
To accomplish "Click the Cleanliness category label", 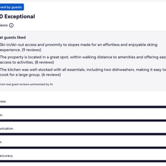I will [x=3, y=101].
